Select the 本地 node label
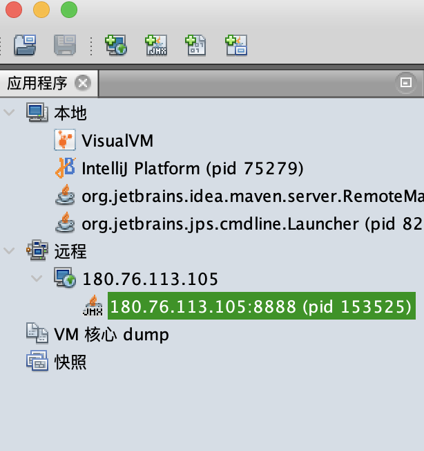 tap(70, 113)
